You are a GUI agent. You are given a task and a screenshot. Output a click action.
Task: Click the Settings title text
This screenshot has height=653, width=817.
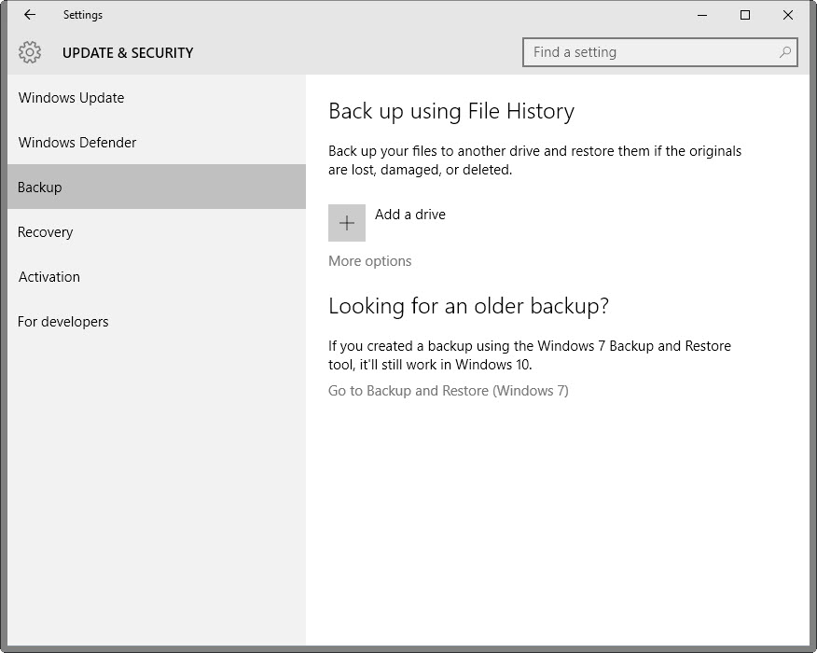click(x=83, y=15)
